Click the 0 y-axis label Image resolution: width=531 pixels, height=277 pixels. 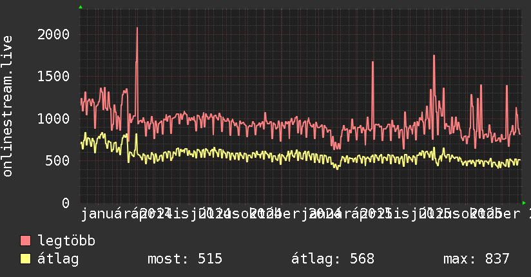[x=66, y=203]
